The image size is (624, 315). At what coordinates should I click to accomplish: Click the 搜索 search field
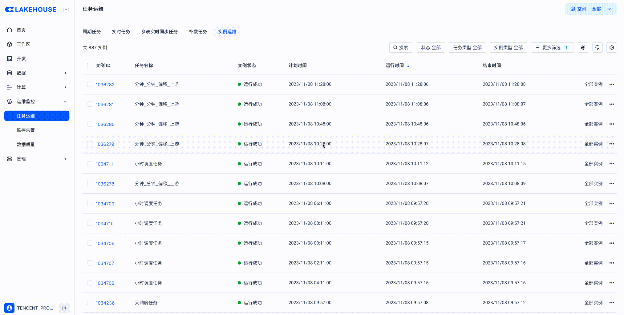[401, 48]
